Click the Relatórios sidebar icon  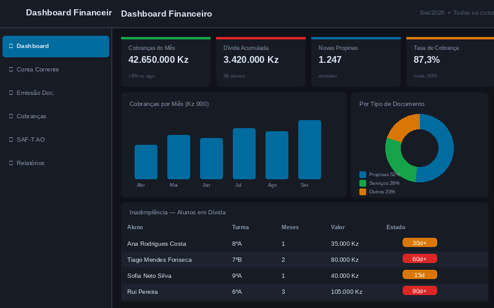click(x=11, y=163)
